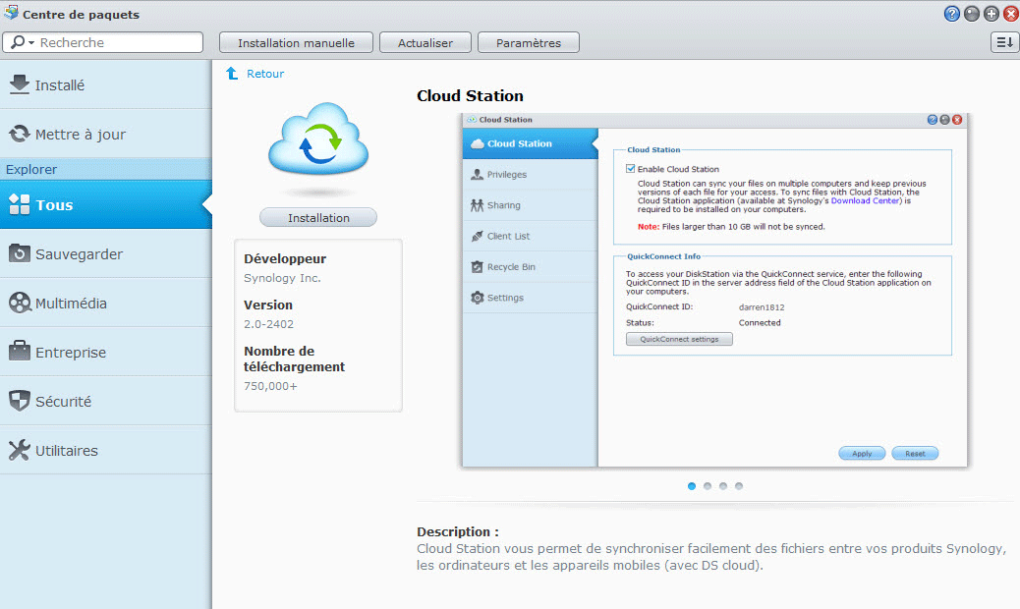Viewport: 1020px width, 609px height.
Task: Open the Utilitaires category
Action: 106,450
